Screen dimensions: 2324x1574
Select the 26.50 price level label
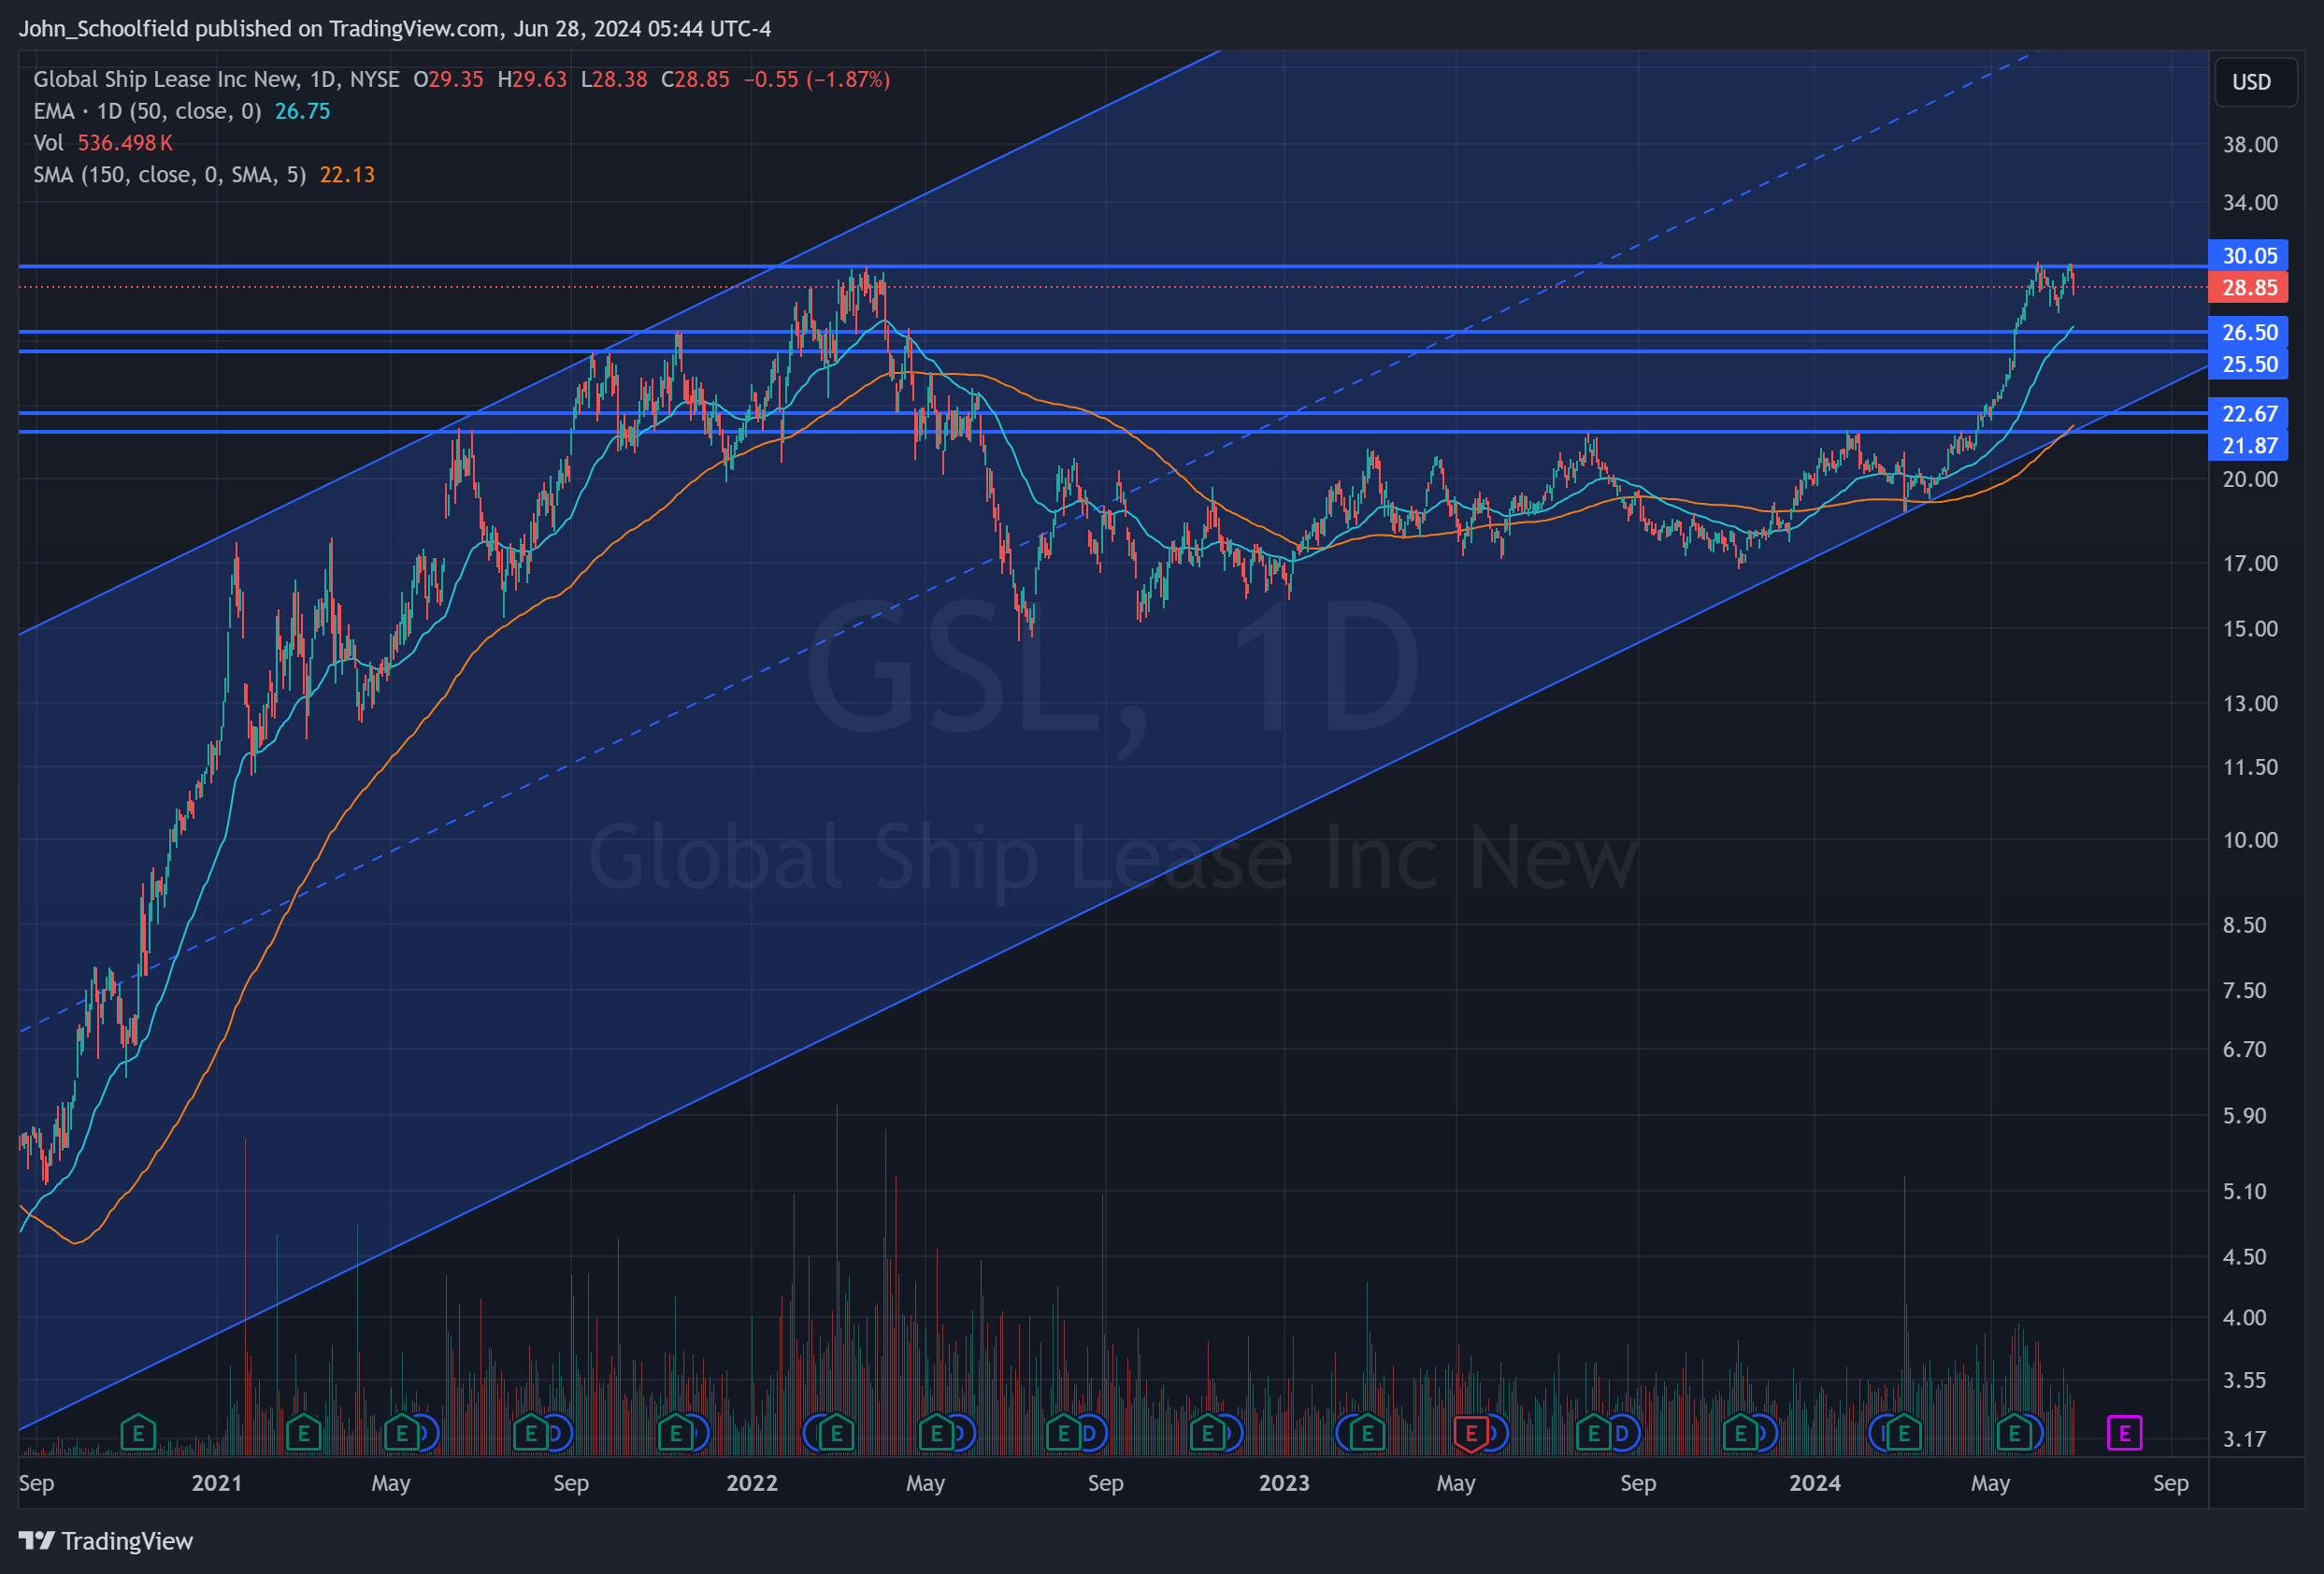pyautogui.click(x=2249, y=332)
